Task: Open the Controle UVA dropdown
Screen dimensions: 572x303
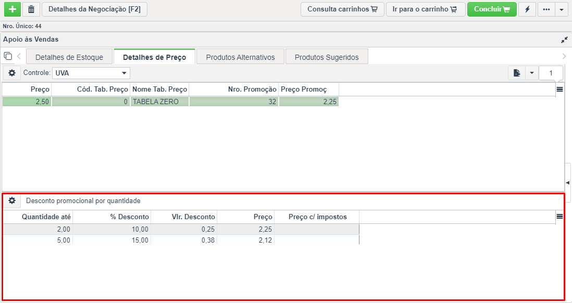Action: tap(91, 73)
